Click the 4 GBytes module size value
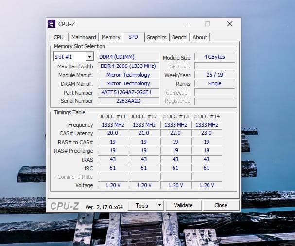 tap(215, 57)
